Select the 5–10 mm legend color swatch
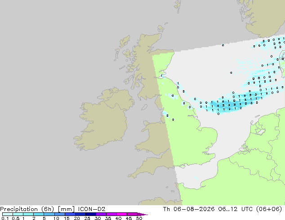The image size is (285, 220). [49, 214]
